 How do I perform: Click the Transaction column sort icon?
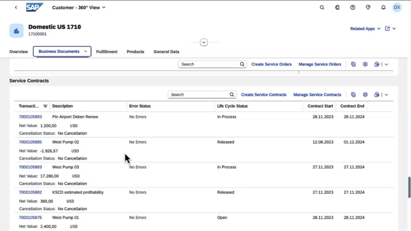[45, 106]
